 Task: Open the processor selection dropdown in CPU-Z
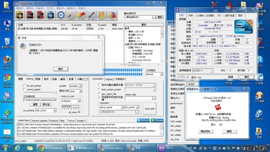pyautogui.click(x=202, y=71)
